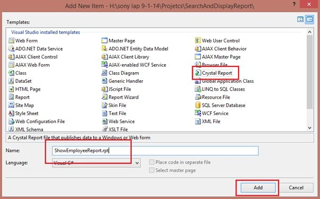Pick the Site Map icon
320x199 pixels.
11,105
